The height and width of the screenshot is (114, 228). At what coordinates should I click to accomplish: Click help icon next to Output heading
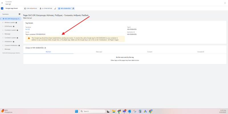45,48
